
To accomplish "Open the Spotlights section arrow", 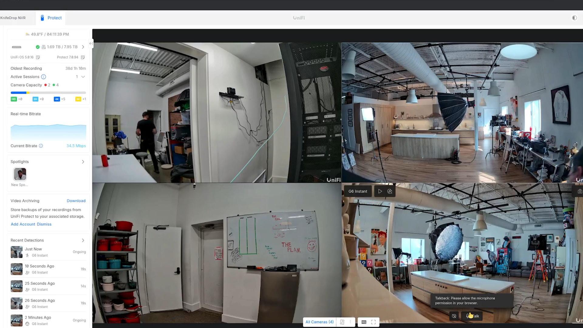I will pos(83,162).
